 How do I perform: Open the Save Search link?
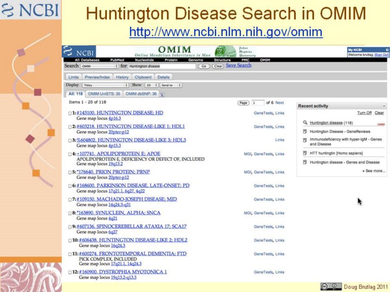[x=238, y=65]
